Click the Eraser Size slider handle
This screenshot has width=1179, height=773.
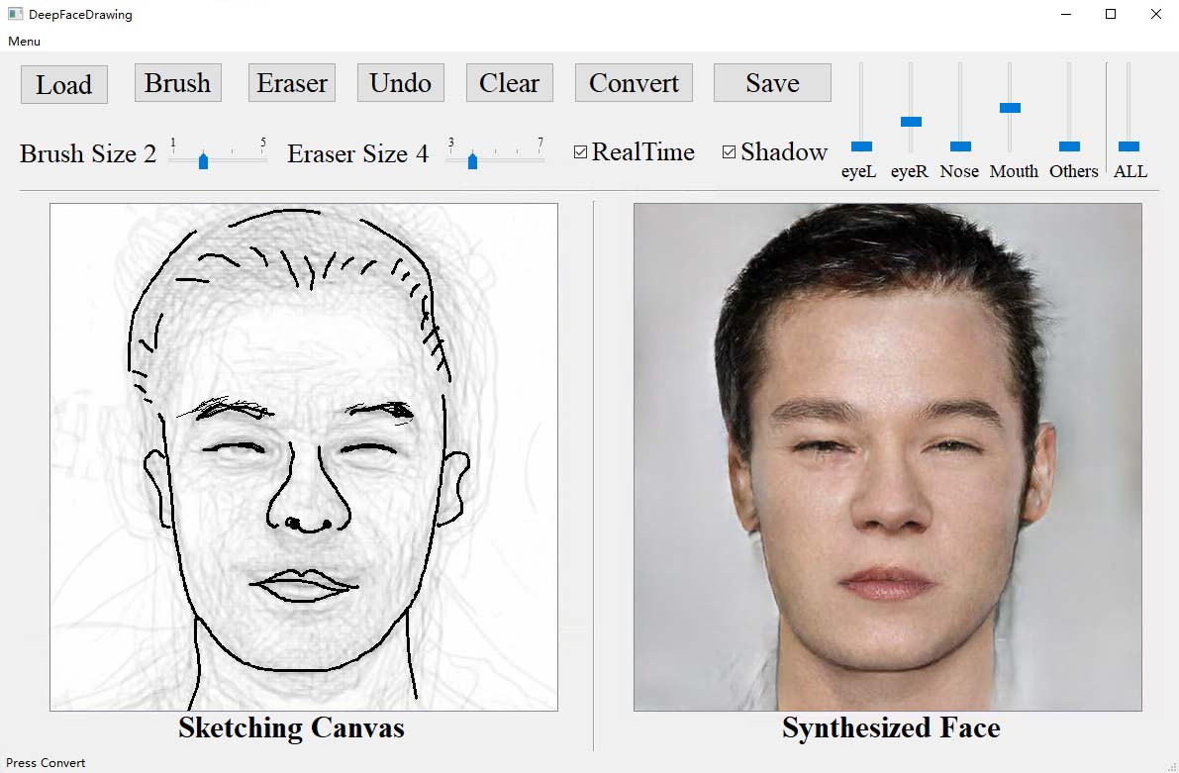click(472, 160)
